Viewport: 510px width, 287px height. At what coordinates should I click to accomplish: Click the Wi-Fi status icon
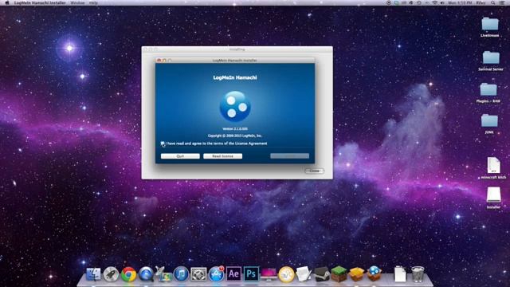[x=434, y=2]
